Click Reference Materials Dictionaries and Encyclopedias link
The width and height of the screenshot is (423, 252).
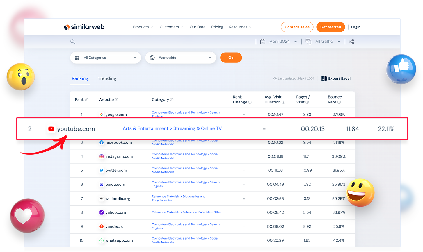pos(179,198)
